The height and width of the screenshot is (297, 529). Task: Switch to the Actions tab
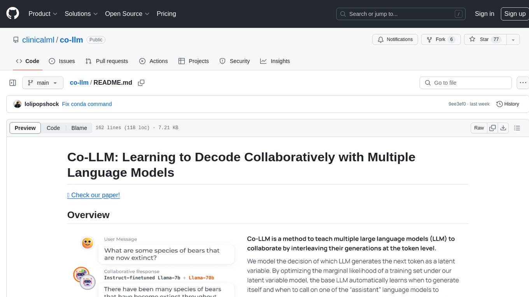tap(154, 61)
